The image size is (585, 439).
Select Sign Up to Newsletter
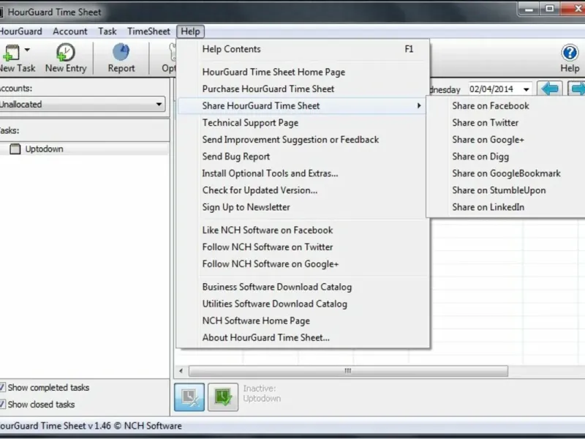click(x=303, y=207)
